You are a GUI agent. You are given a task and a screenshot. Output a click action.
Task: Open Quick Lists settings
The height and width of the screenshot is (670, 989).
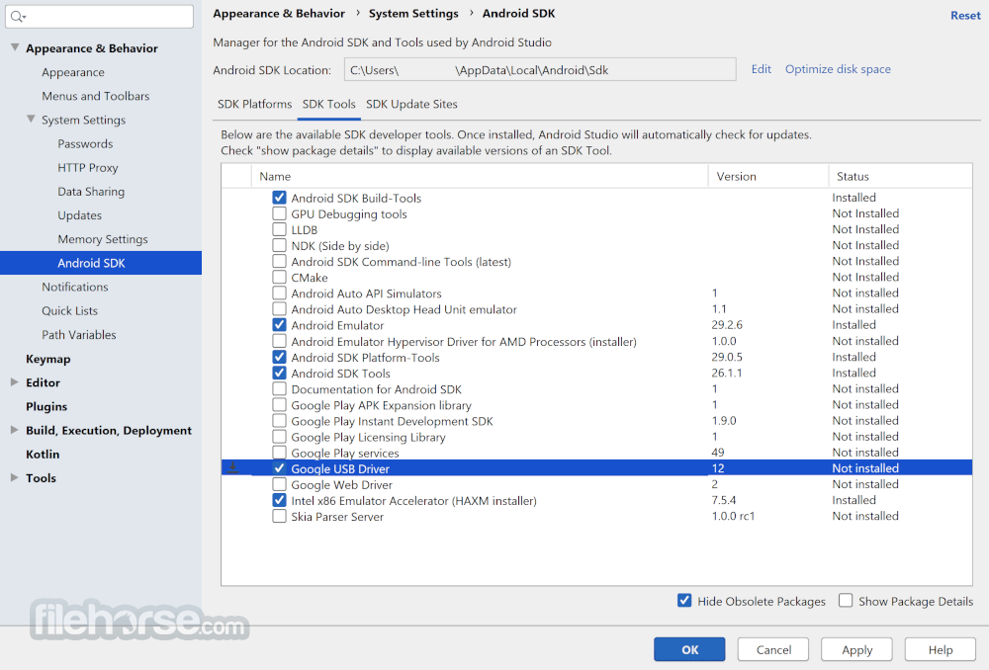[x=70, y=310]
